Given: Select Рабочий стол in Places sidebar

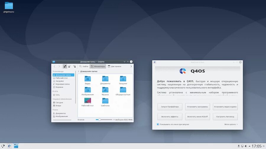Looking at the screenshot, I should point(63,78).
